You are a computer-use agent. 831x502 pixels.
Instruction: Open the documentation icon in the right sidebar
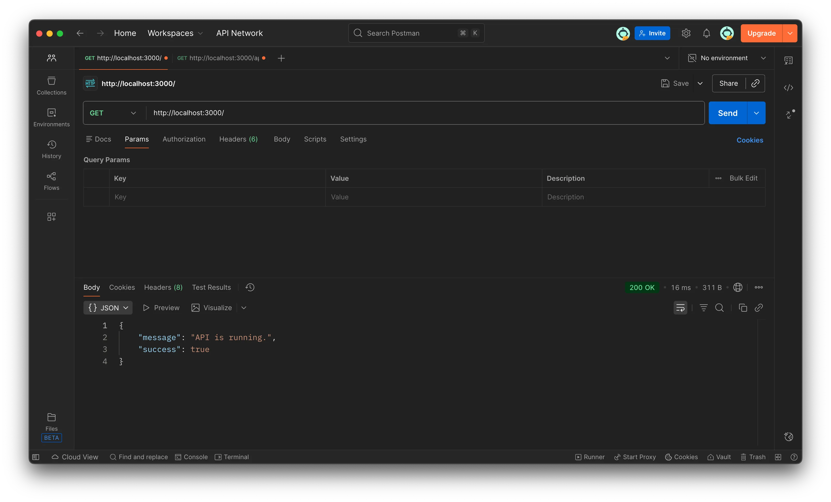click(x=788, y=60)
